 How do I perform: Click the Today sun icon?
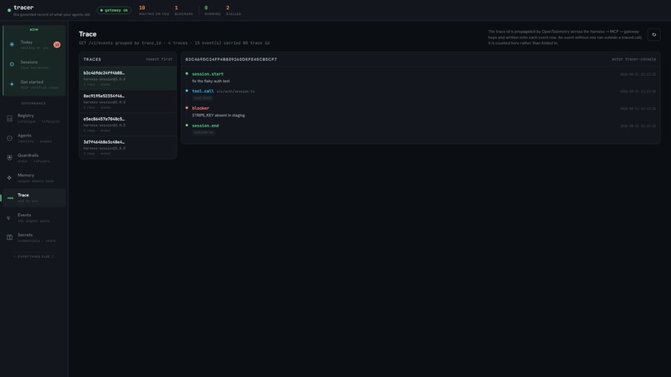[12, 44]
